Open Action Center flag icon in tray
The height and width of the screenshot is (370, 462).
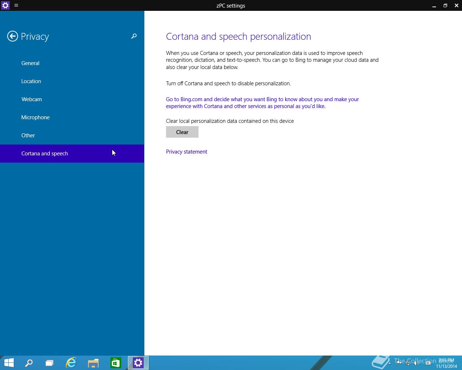click(399, 363)
